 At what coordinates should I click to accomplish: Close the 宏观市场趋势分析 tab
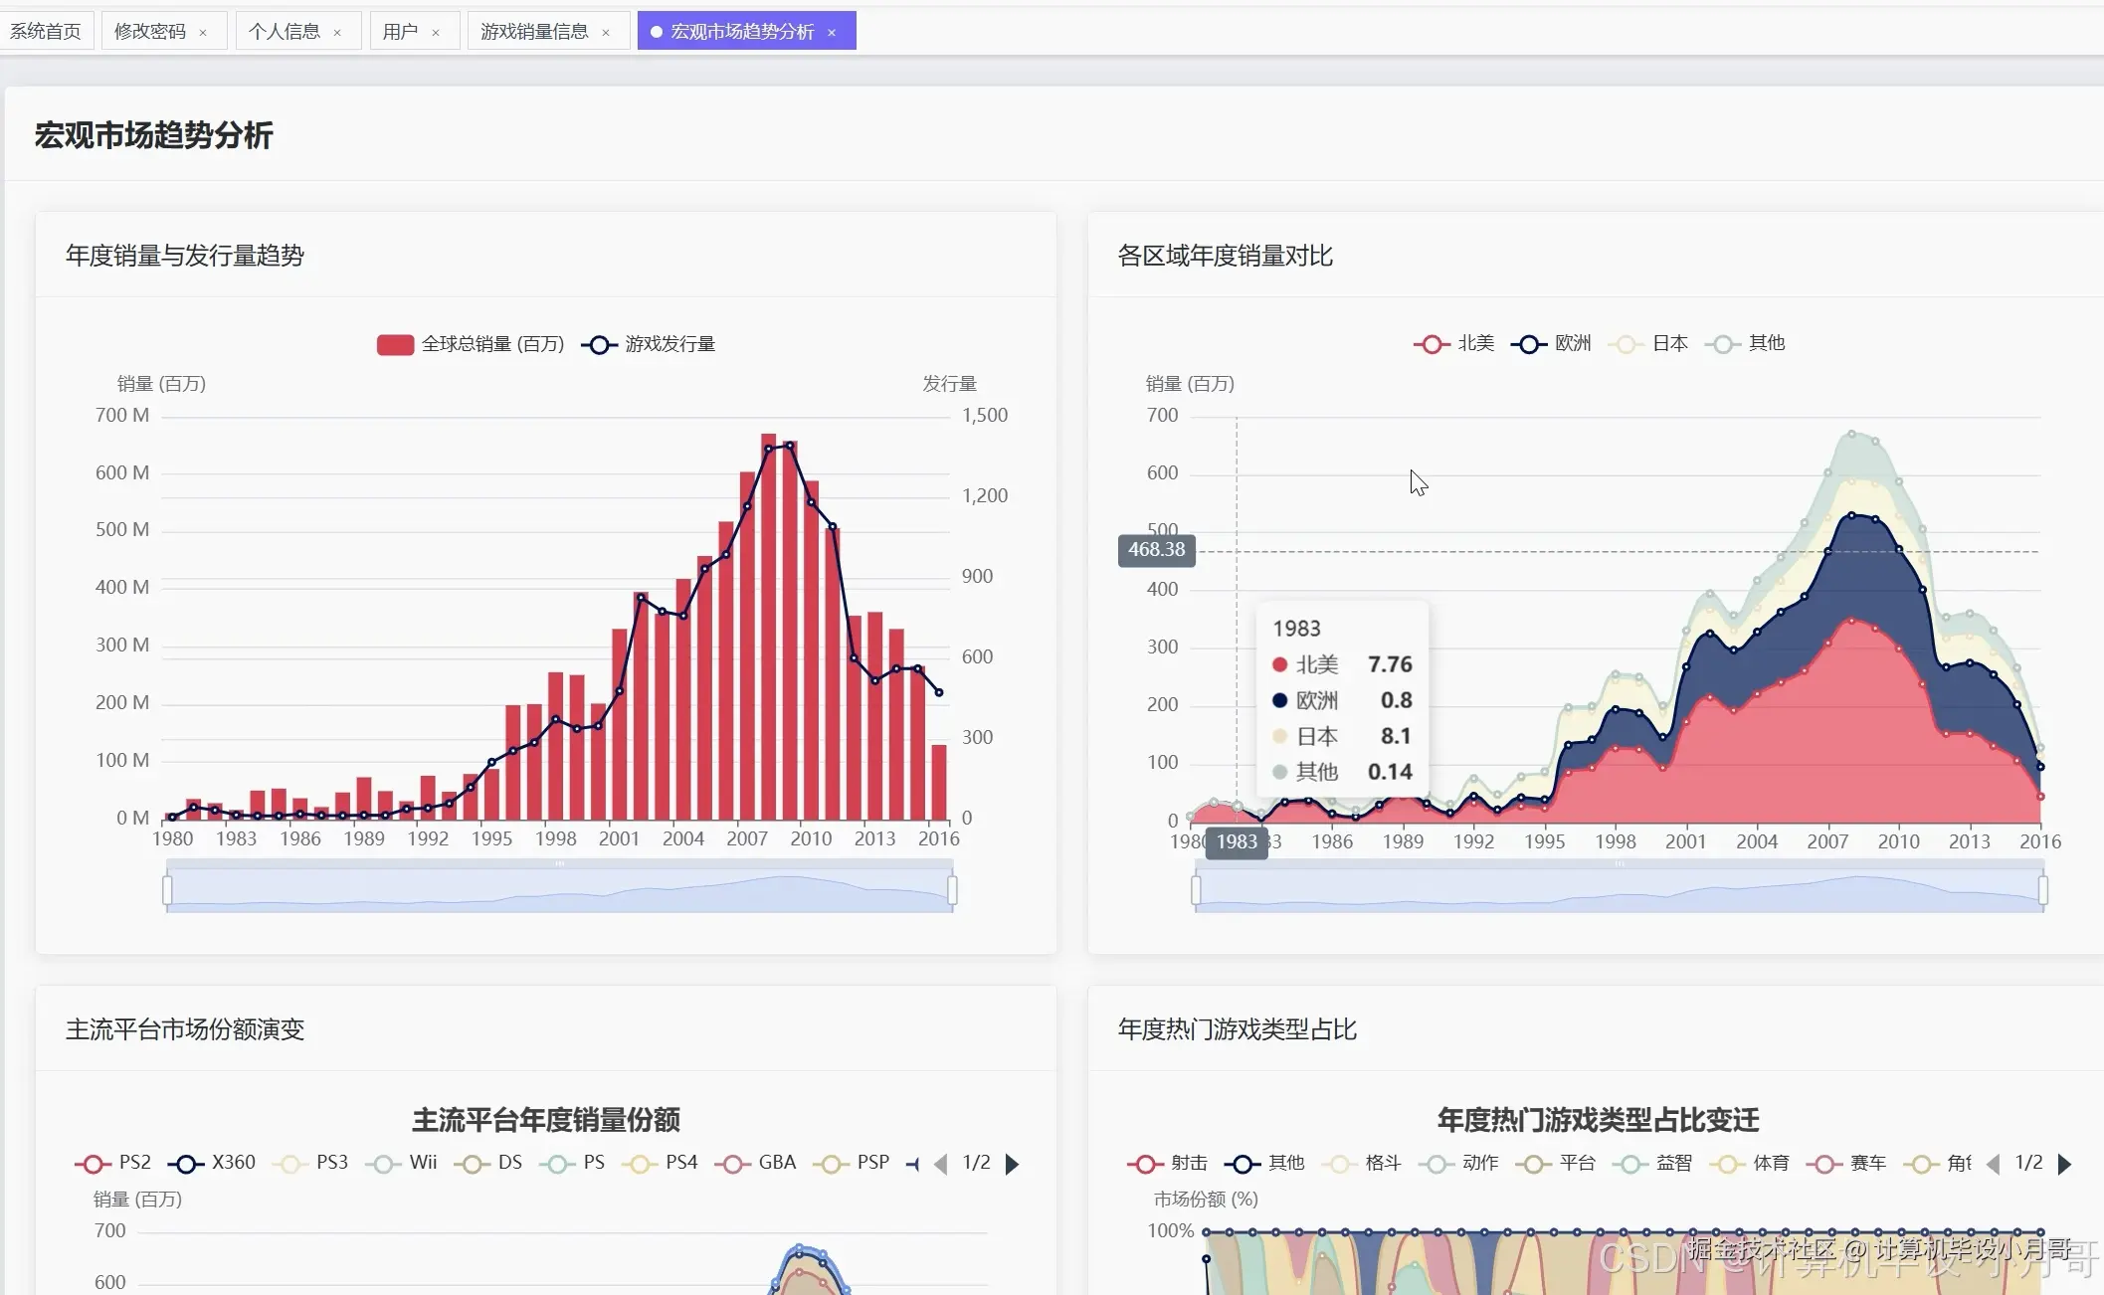(832, 33)
